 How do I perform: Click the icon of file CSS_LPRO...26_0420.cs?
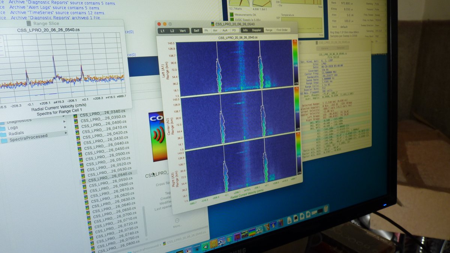click(78, 138)
